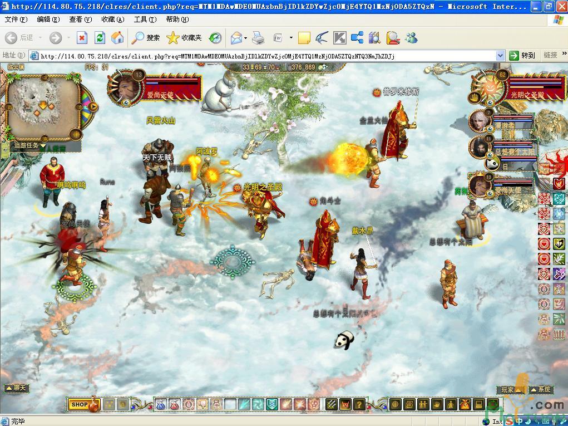568x426 pixels.
Task: Click the thumbs-down skill hotbar icon
Action: 202,405
